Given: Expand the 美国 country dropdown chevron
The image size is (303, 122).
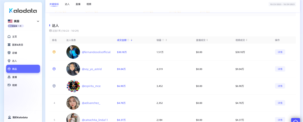Looking at the screenshot, I should (38, 21).
